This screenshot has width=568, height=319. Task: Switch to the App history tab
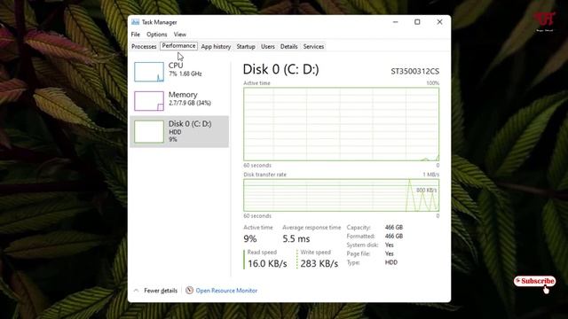pyautogui.click(x=216, y=47)
